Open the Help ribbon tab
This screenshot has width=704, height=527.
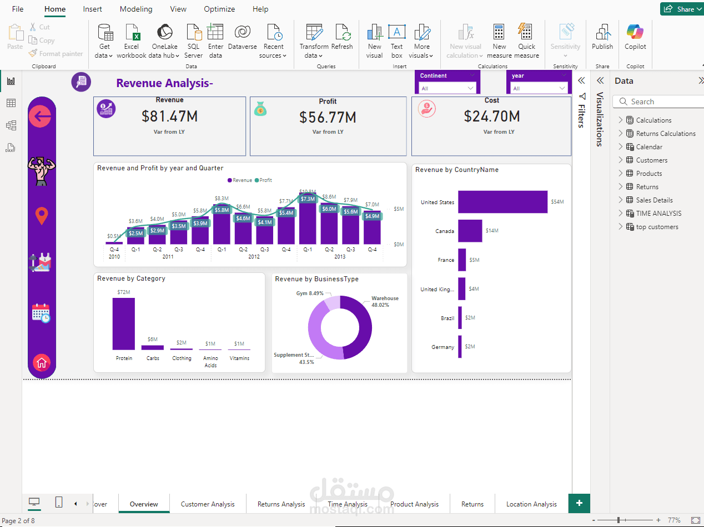pos(260,9)
